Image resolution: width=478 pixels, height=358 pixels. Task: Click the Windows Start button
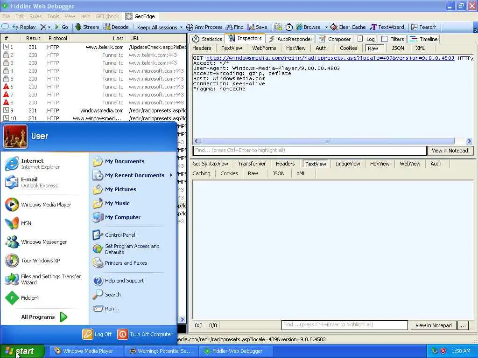22,351
